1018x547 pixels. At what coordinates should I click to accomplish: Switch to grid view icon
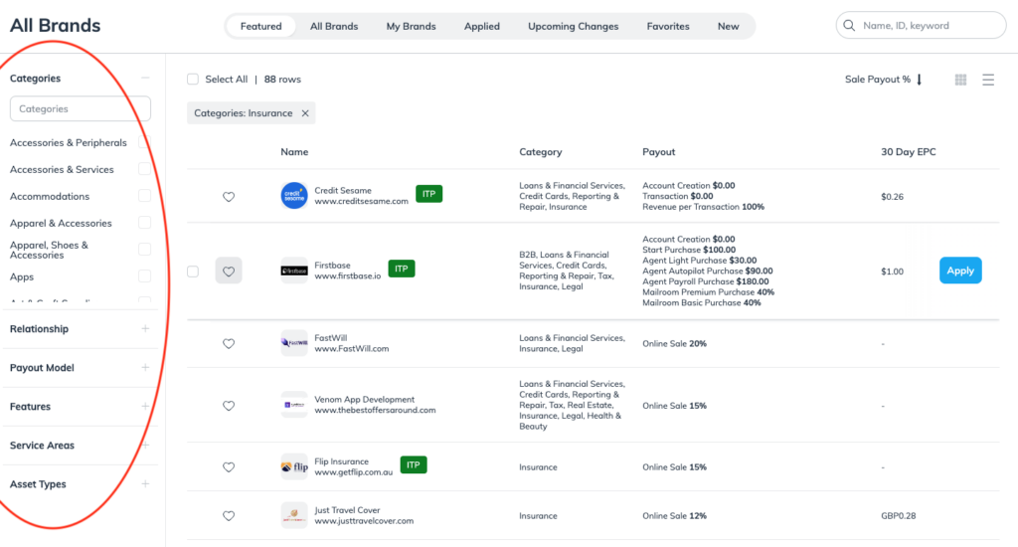point(961,80)
